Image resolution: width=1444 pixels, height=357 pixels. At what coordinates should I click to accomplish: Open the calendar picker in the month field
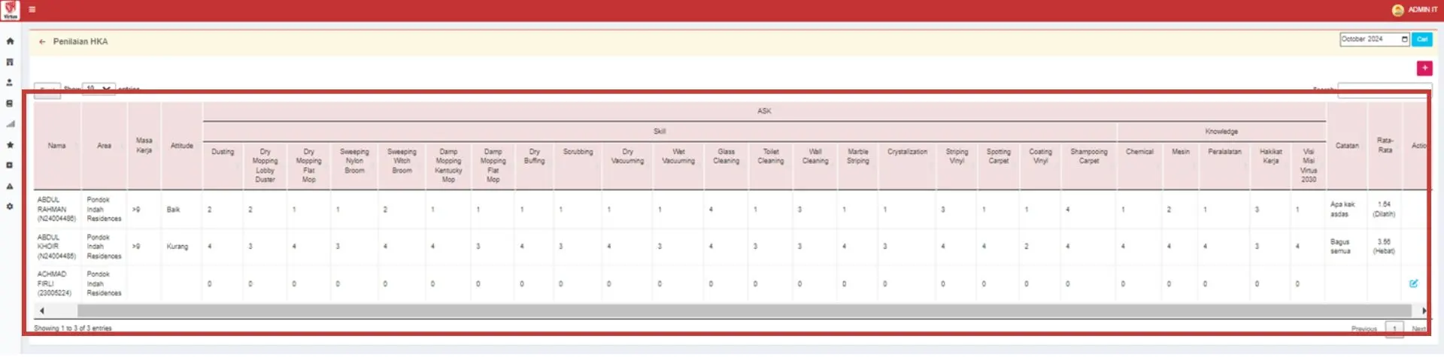tap(1404, 39)
